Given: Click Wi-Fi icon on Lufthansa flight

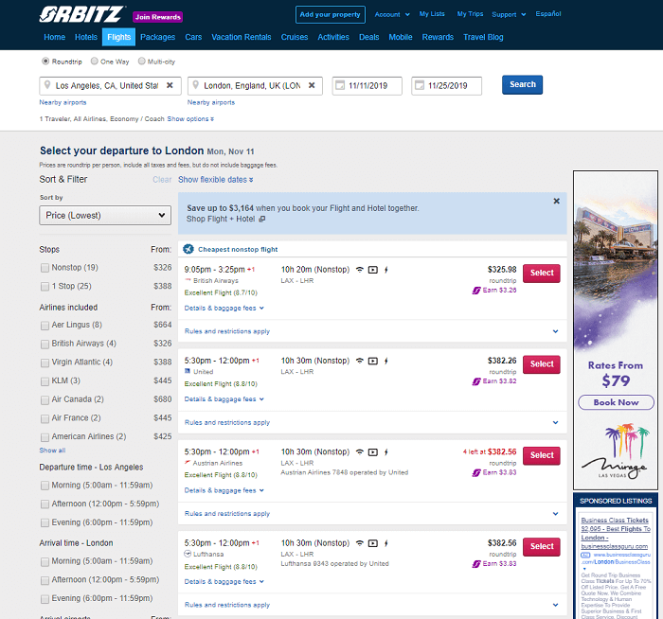Looking at the screenshot, I should (x=359, y=543).
